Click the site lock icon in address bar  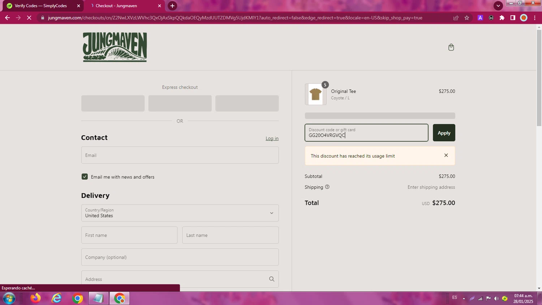pyautogui.click(x=43, y=18)
